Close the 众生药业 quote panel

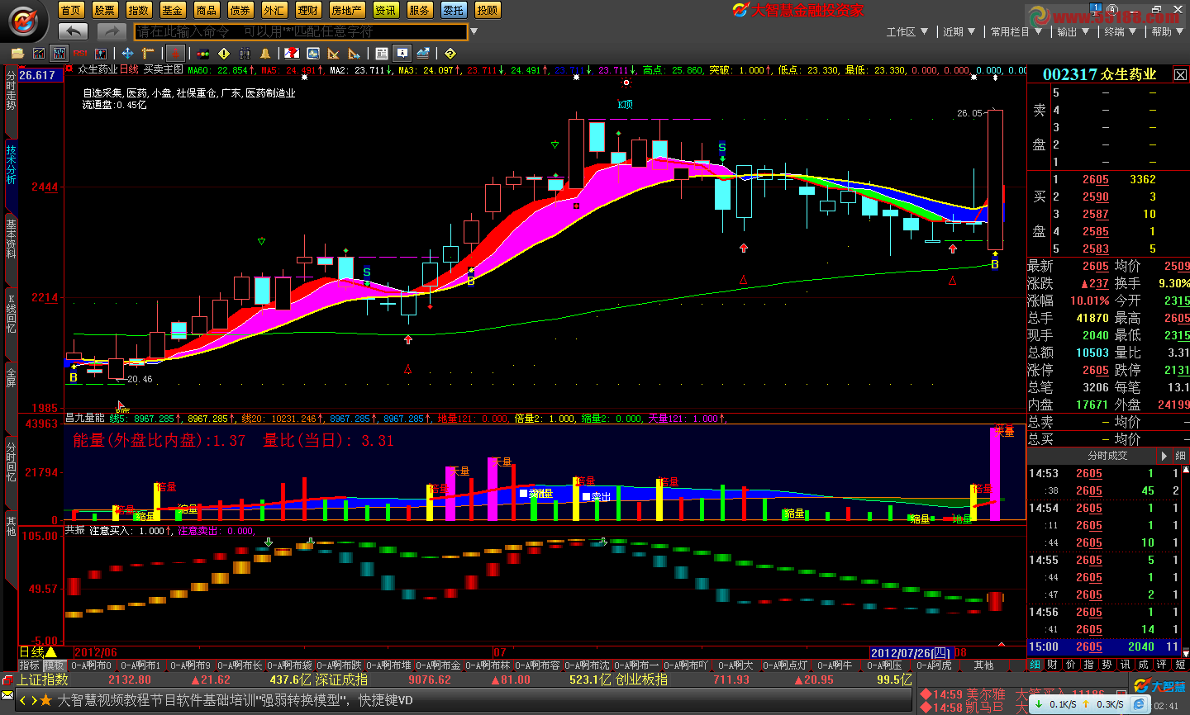coord(1180,75)
